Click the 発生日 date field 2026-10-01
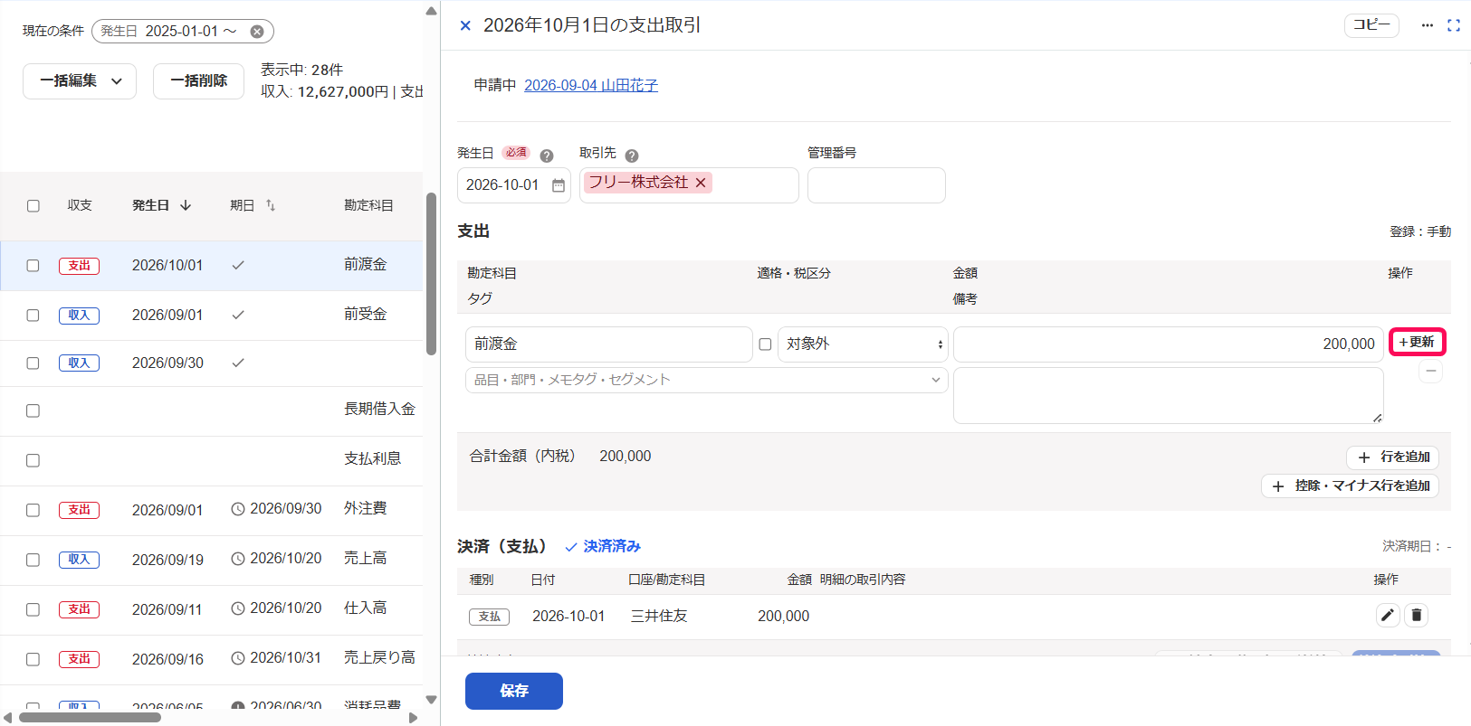 click(514, 185)
